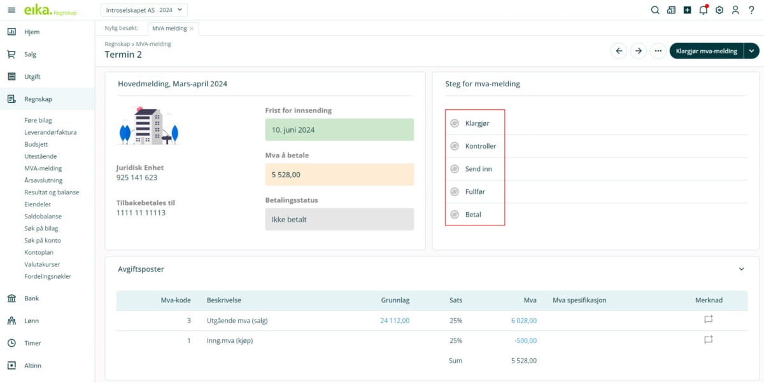
Task: Add note for Utgående mva row
Action: click(708, 320)
